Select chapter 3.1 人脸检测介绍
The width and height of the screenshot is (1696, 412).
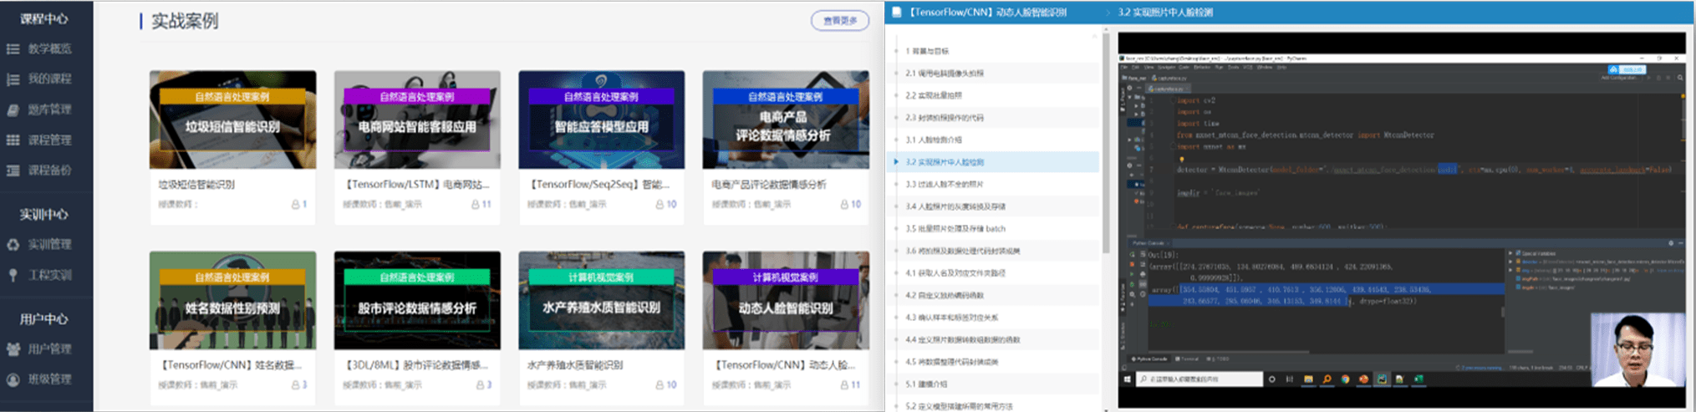934,140
